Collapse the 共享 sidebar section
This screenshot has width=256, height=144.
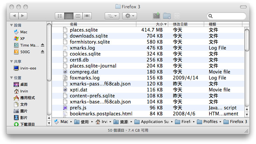11,62
